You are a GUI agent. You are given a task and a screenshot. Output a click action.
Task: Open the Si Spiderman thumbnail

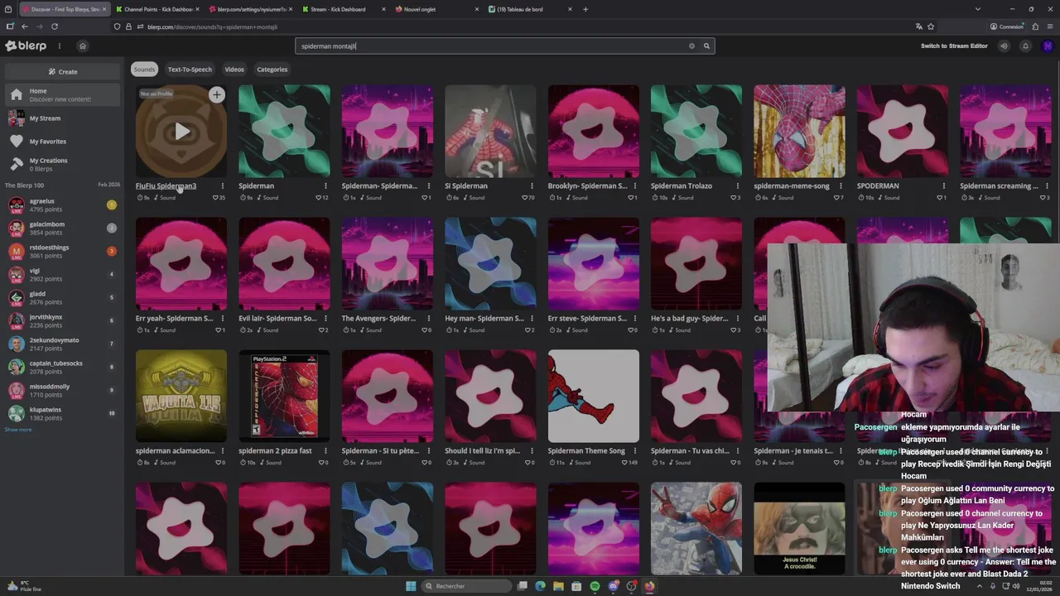pyautogui.click(x=490, y=132)
